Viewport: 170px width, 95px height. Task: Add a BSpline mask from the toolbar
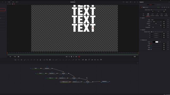(69, 60)
